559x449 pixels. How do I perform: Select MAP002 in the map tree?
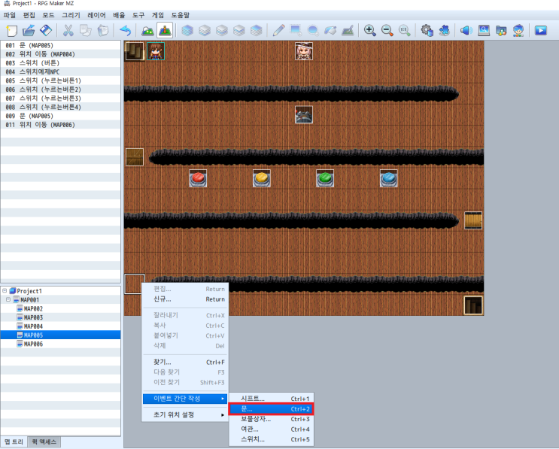pos(33,308)
